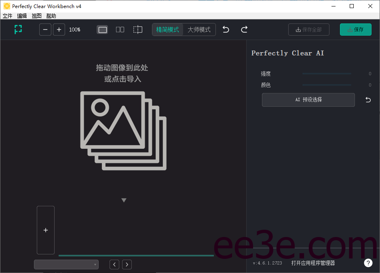Select the single image view icon
The height and width of the screenshot is (273, 380).
point(102,29)
